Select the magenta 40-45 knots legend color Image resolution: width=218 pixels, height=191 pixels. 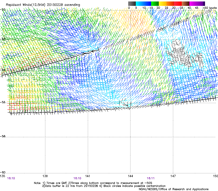click(193, 4)
